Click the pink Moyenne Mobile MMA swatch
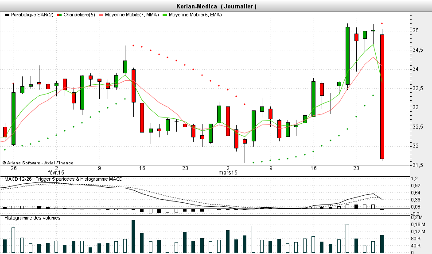This screenshot has width=432, height=254. tap(101, 15)
